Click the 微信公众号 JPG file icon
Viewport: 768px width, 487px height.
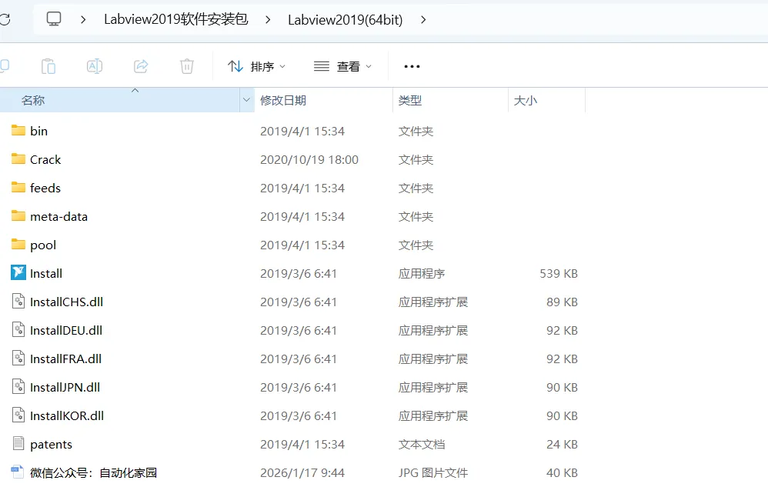click(x=18, y=472)
